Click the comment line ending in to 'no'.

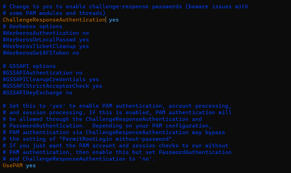coord(79,159)
